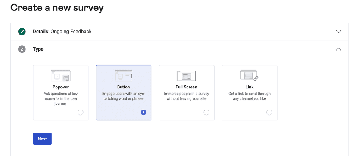The image size is (353, 156).
Task: Click the Next button
Action: click(42, 139)
